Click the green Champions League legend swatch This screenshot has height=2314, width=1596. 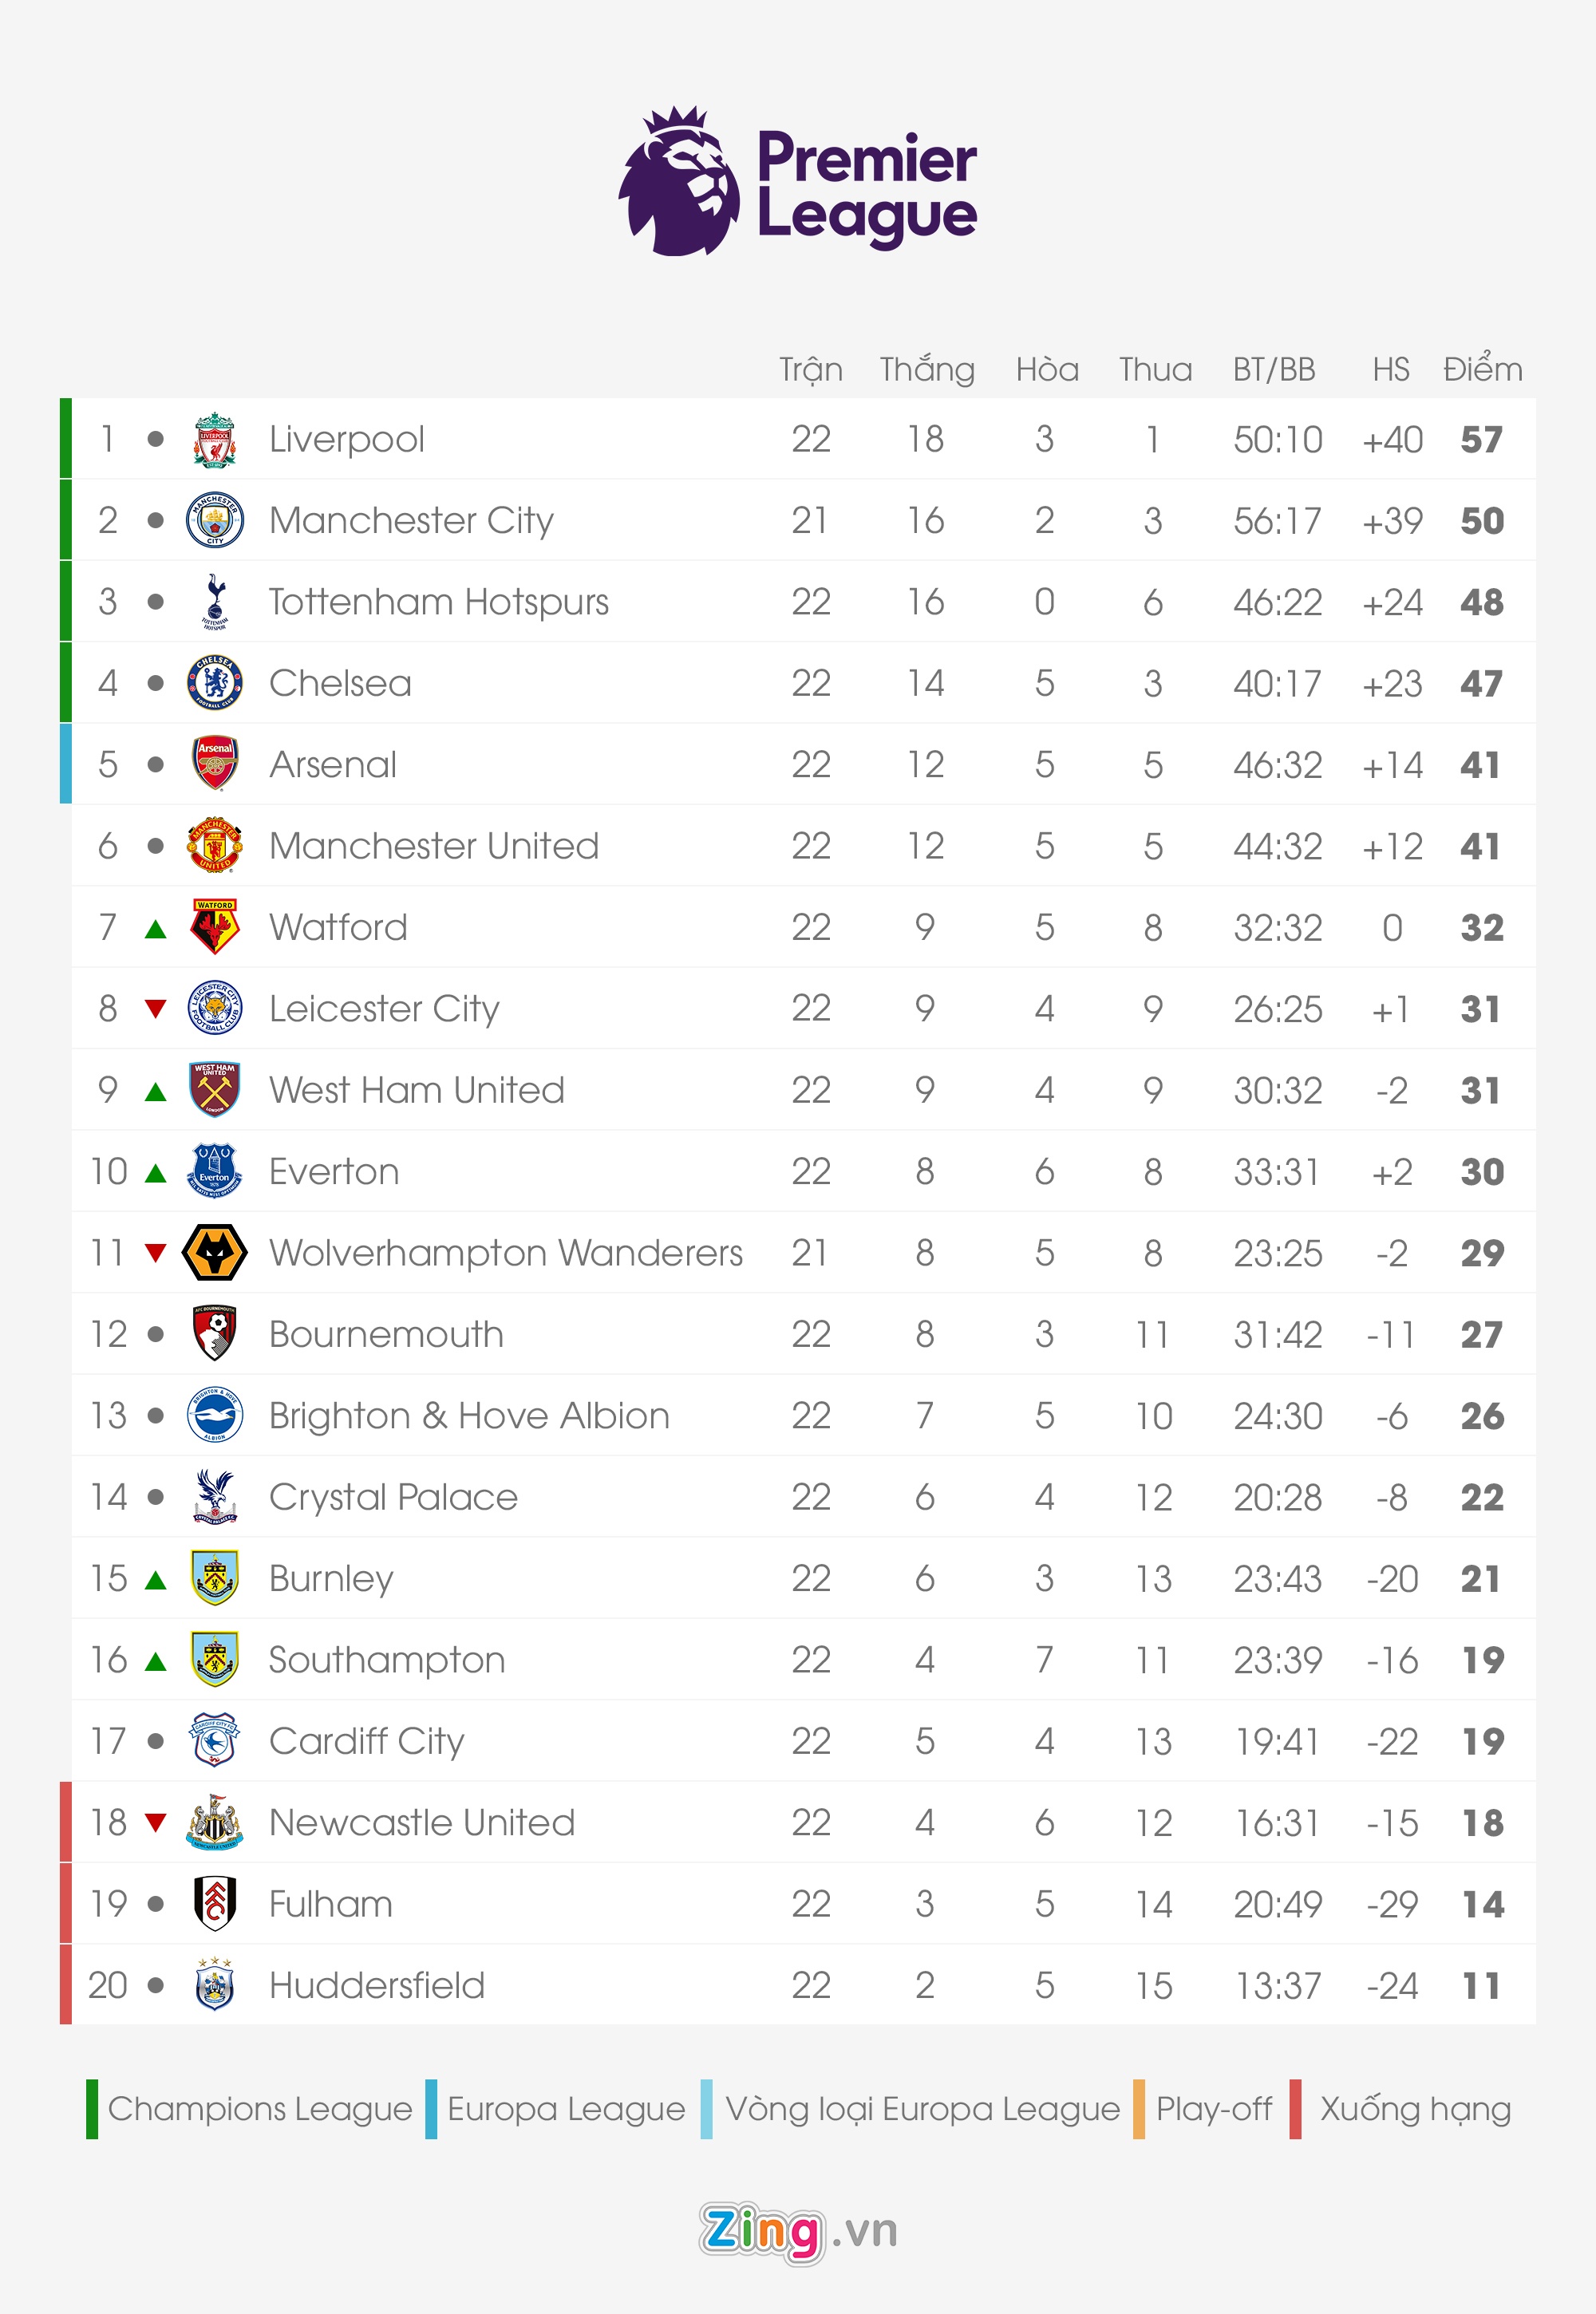click(x=92, y=2109)
